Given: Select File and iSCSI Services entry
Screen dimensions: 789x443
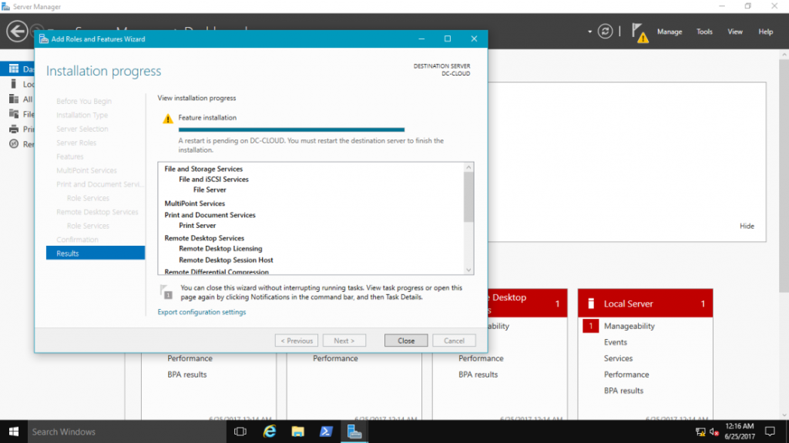Looking at the screenshot, I should click(x=213, y=180).
